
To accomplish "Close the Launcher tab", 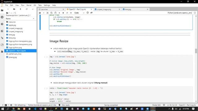I will (63, 9).
